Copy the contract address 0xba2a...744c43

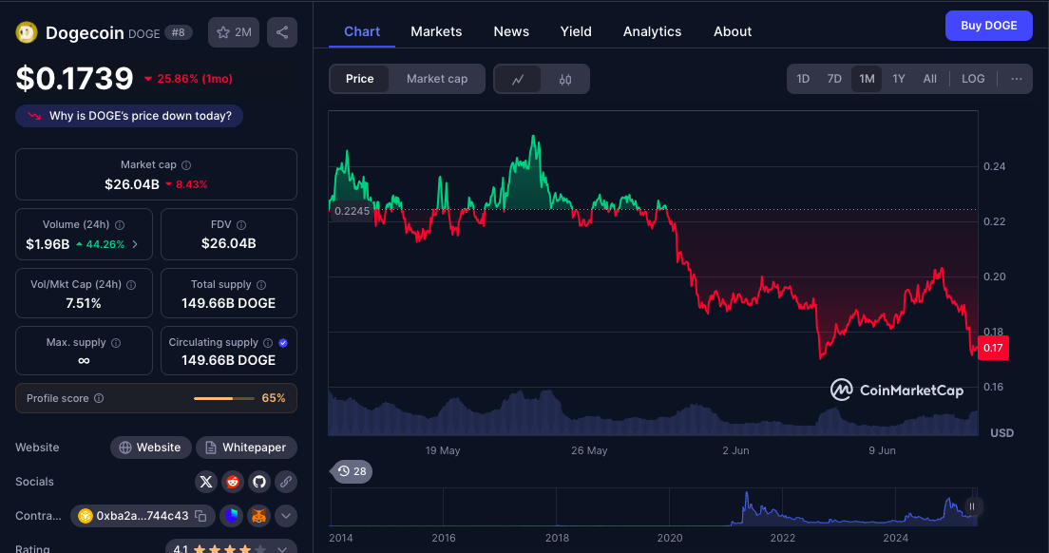(x=200, y=516)
